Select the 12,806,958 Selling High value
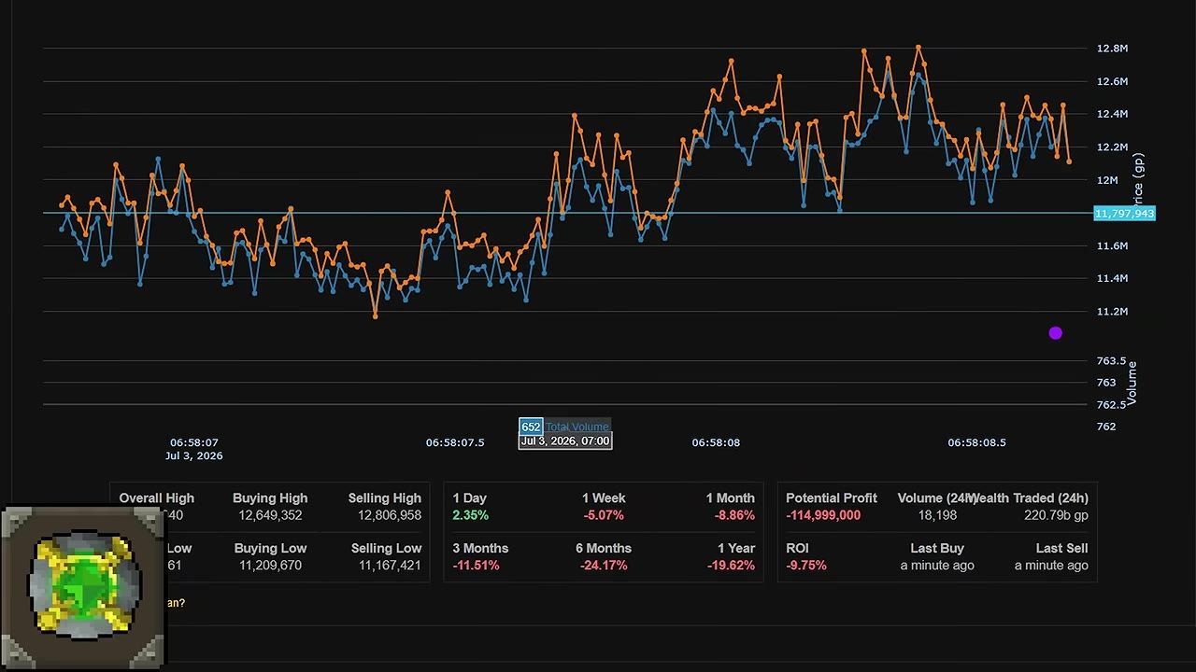The width and height of the screenshot is (1196, 672). (390, 515)
